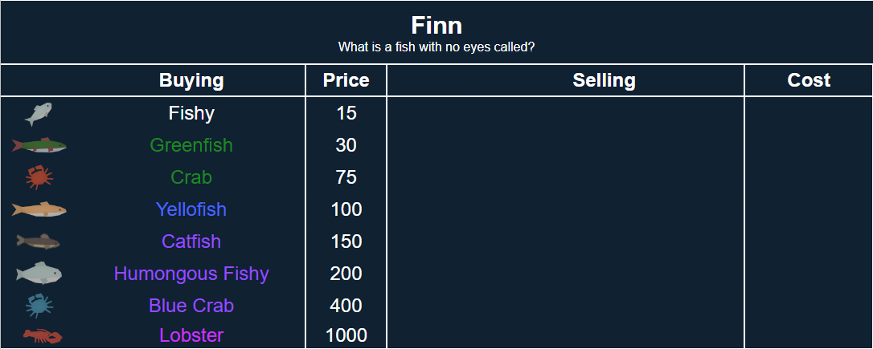This screenshot has height=349, width=873.
Task: Click the red Lobster icon
Action: pos(42,335)
